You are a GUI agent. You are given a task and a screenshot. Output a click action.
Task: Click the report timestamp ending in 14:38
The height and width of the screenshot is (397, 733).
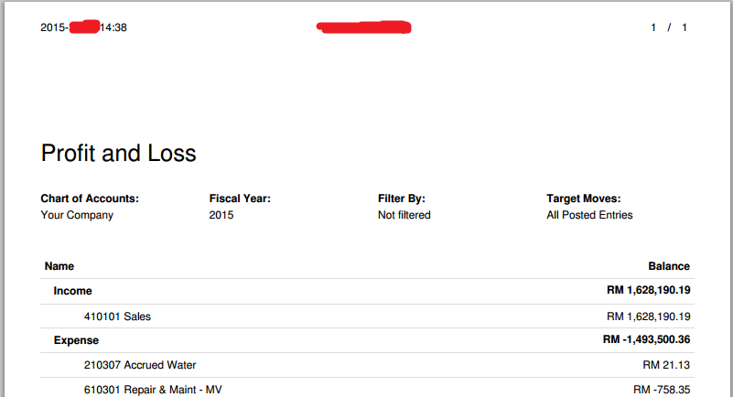tap(83, 27)
